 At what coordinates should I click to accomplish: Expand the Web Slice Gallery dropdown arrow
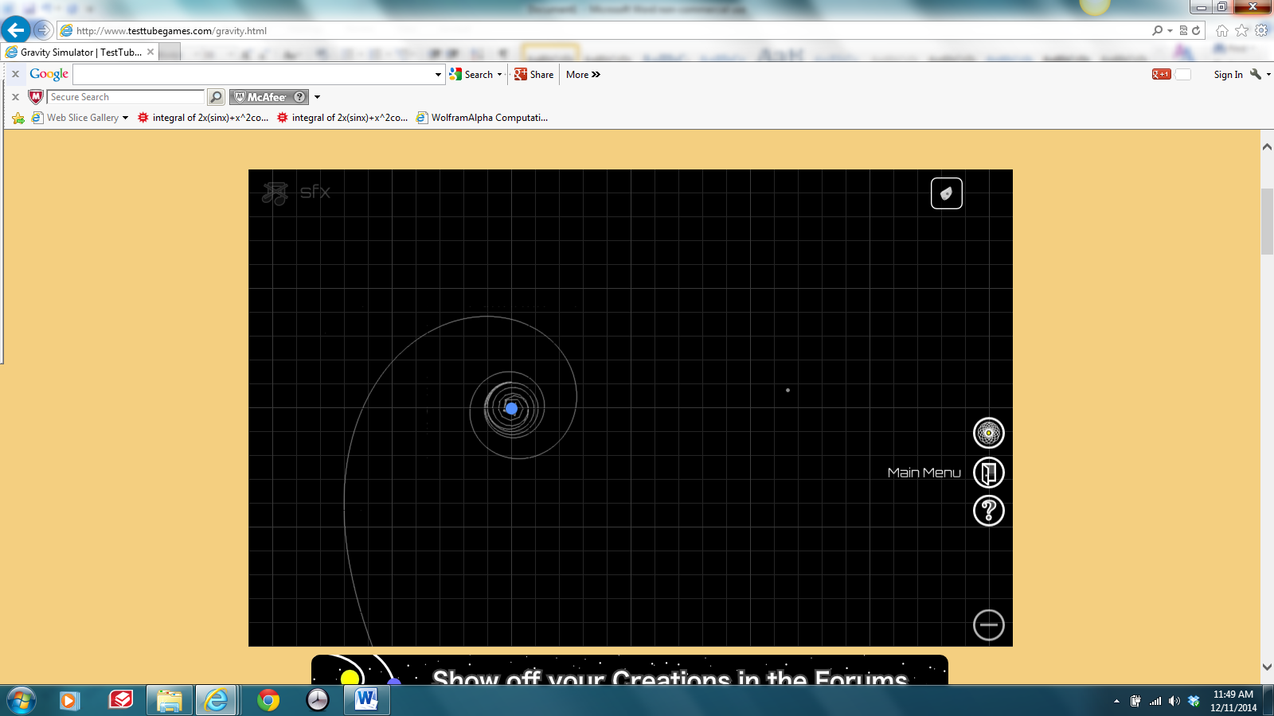click(x=125, y=118)
